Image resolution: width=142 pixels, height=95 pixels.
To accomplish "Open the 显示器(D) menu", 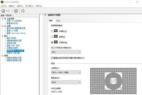I will pos(29,6).
